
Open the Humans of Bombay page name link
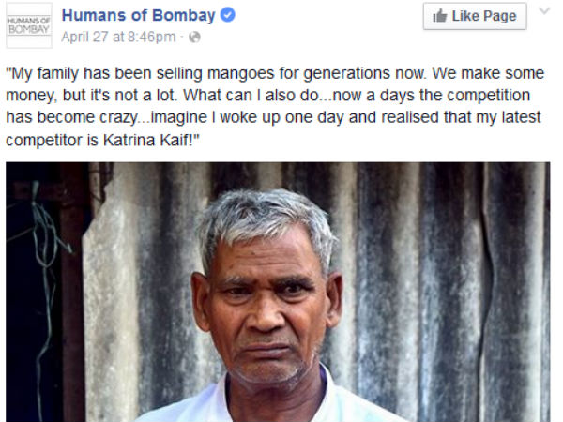pyautogui.click(x=139, y=16)
